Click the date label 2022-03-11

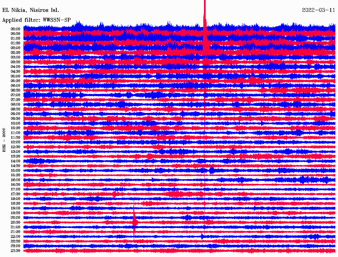pyautogui.click(x=318, y=10)
